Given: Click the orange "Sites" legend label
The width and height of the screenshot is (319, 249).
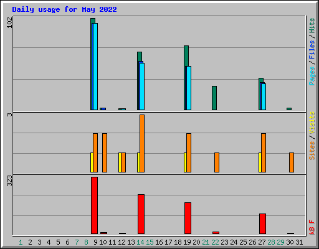Looking at the screenshot, I should coord(312,151).
